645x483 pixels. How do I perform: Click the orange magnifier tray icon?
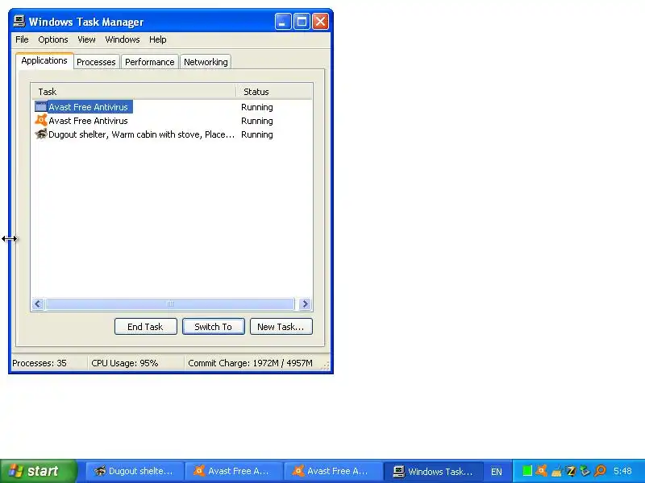click(600, 471)
